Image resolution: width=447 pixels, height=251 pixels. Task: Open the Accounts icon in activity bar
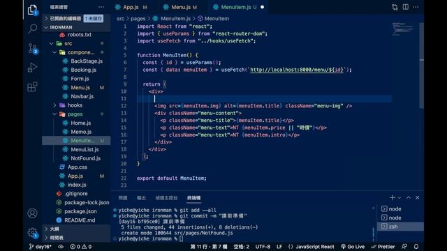[x=32, y=213]
